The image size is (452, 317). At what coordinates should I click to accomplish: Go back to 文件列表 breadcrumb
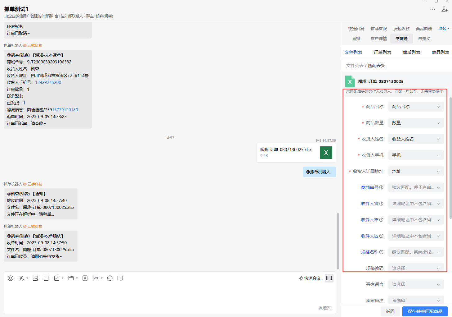[x=355, y=66]
